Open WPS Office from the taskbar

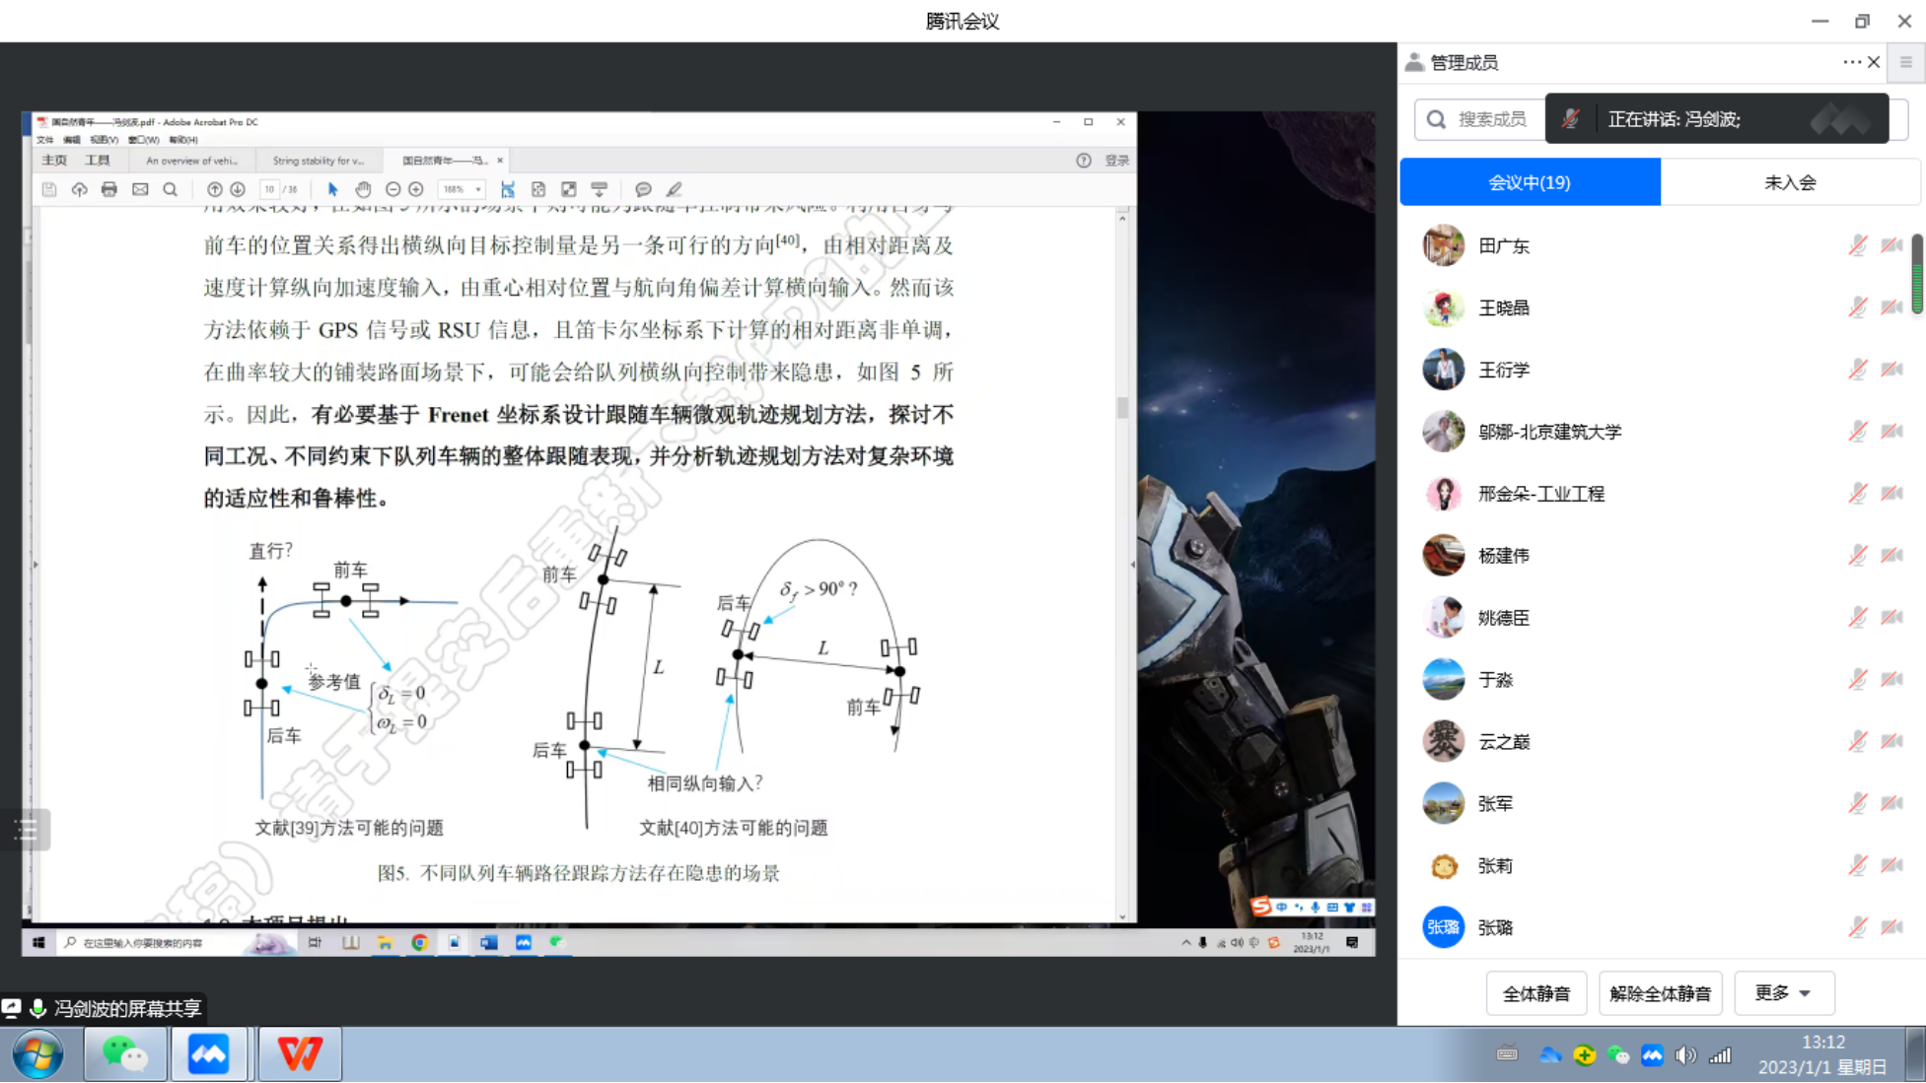click(x=300, y=1054)
